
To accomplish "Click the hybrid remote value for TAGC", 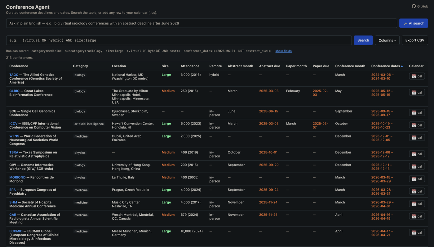I will [x=215, y=75].
